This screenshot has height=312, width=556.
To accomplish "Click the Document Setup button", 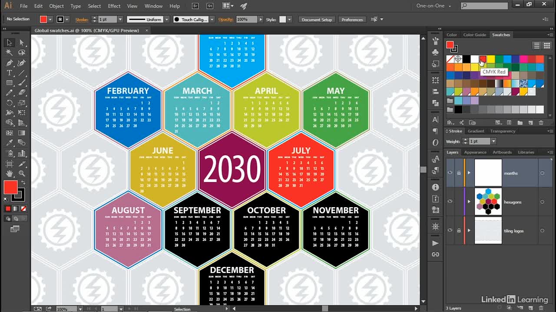I will coord(317,19).
